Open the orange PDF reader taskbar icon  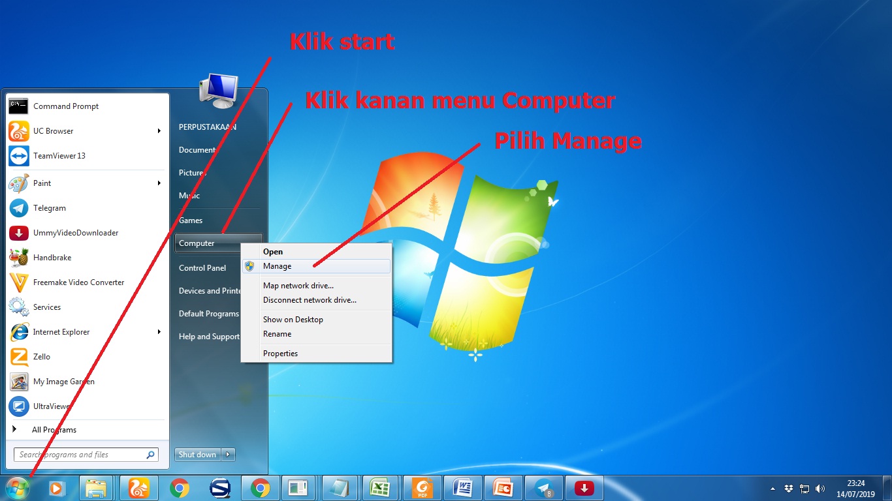[x=421, y=488]
